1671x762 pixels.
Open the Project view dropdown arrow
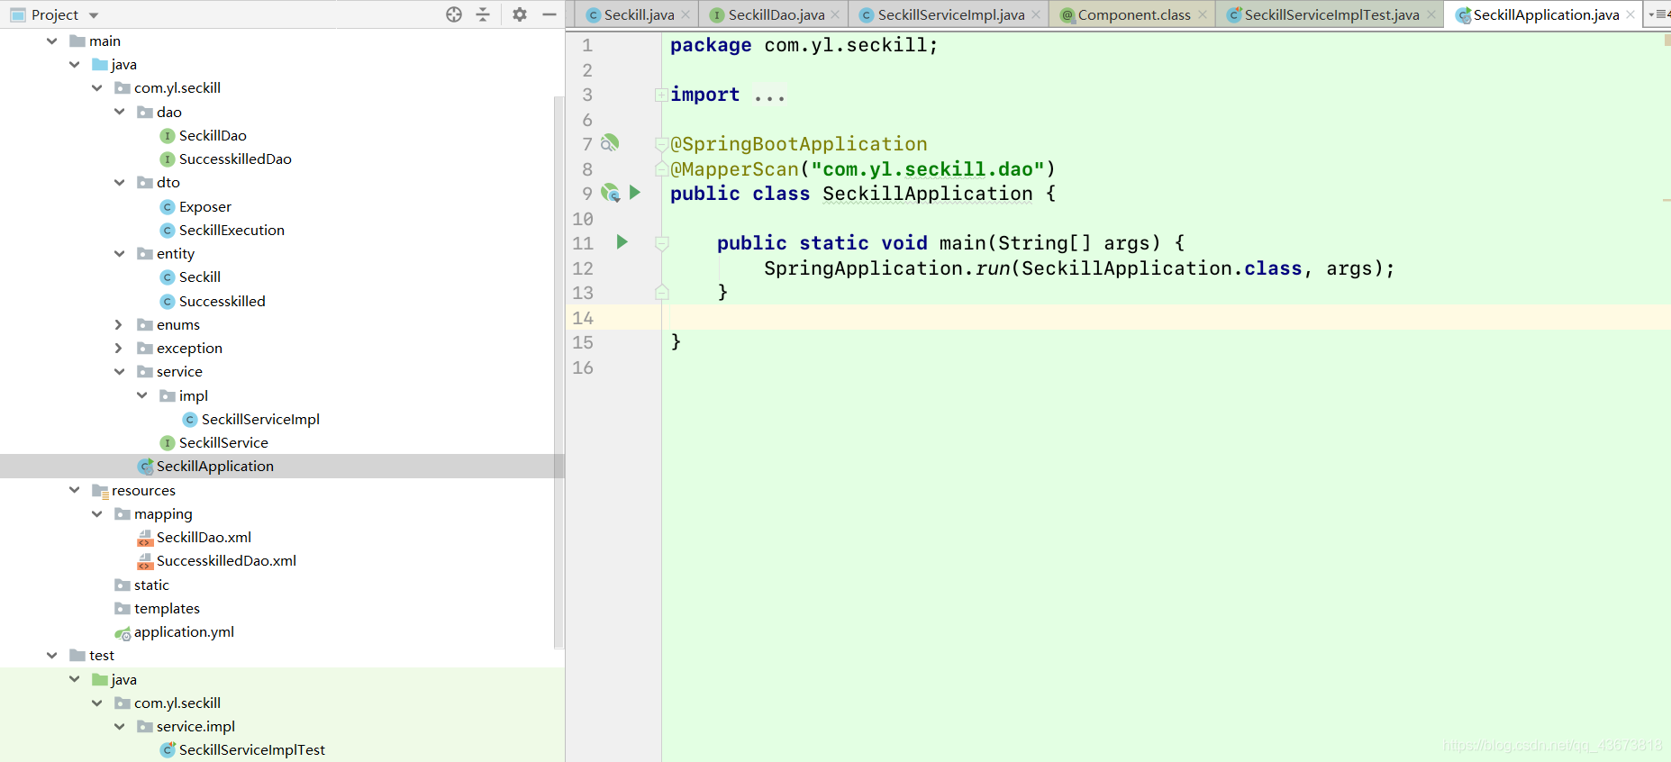pos(94,15)
